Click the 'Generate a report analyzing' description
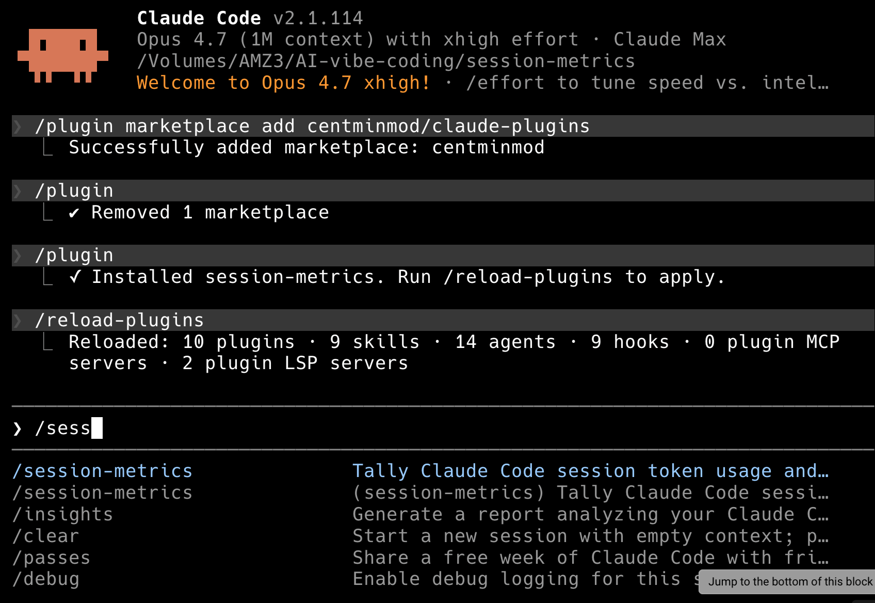 591,514
